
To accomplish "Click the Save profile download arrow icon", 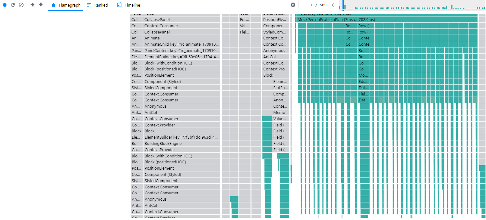I will click(41, 5).
